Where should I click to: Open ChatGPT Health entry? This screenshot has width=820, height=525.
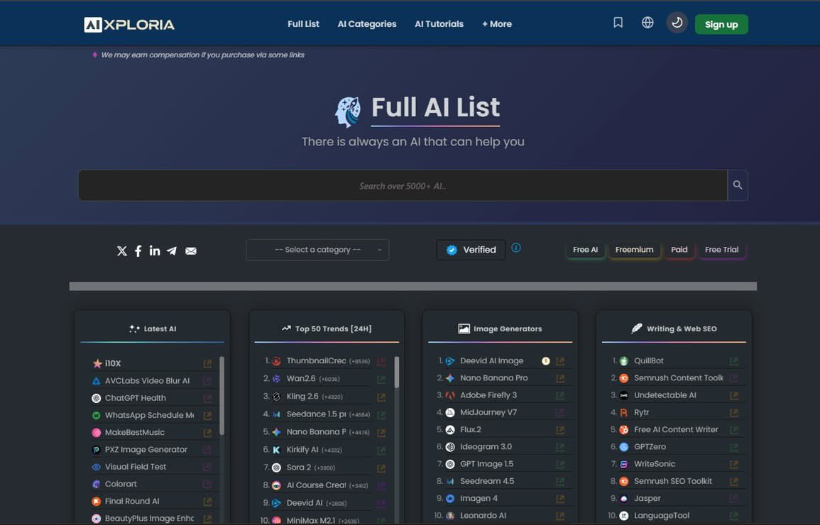point(136,397)
